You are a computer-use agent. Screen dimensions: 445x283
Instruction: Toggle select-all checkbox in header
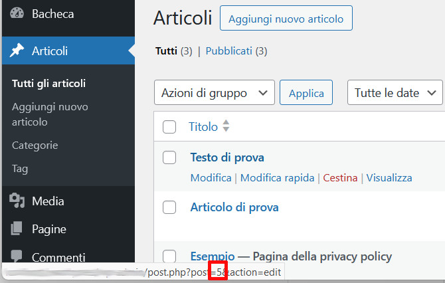tap(169, 127)
